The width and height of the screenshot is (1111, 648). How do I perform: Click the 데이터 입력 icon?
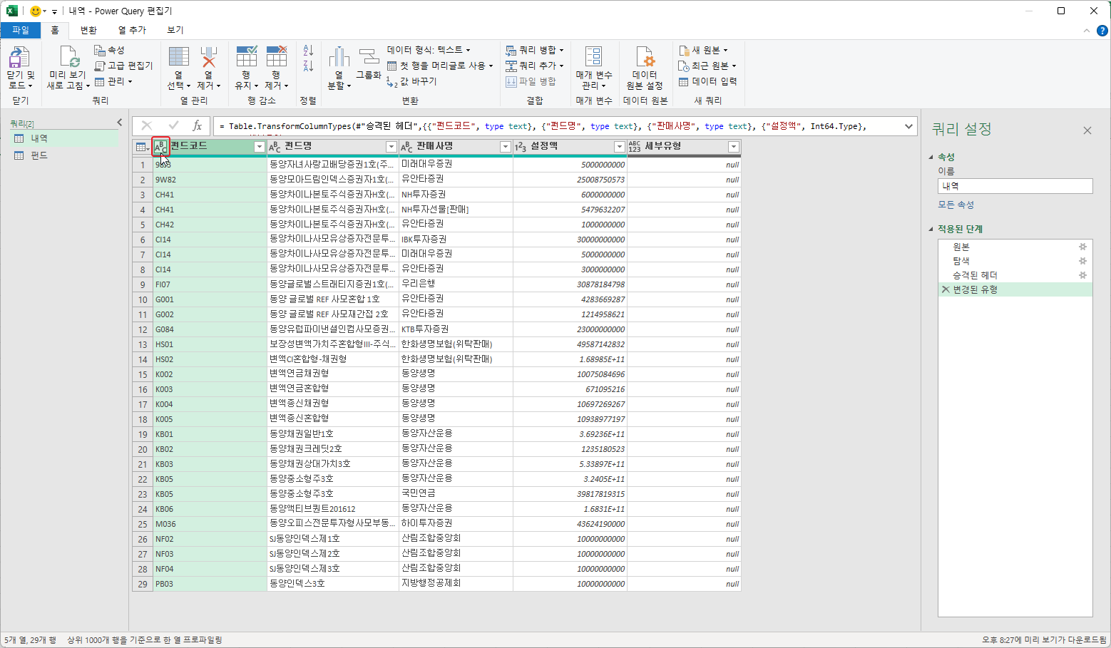(x=683, y=81)
